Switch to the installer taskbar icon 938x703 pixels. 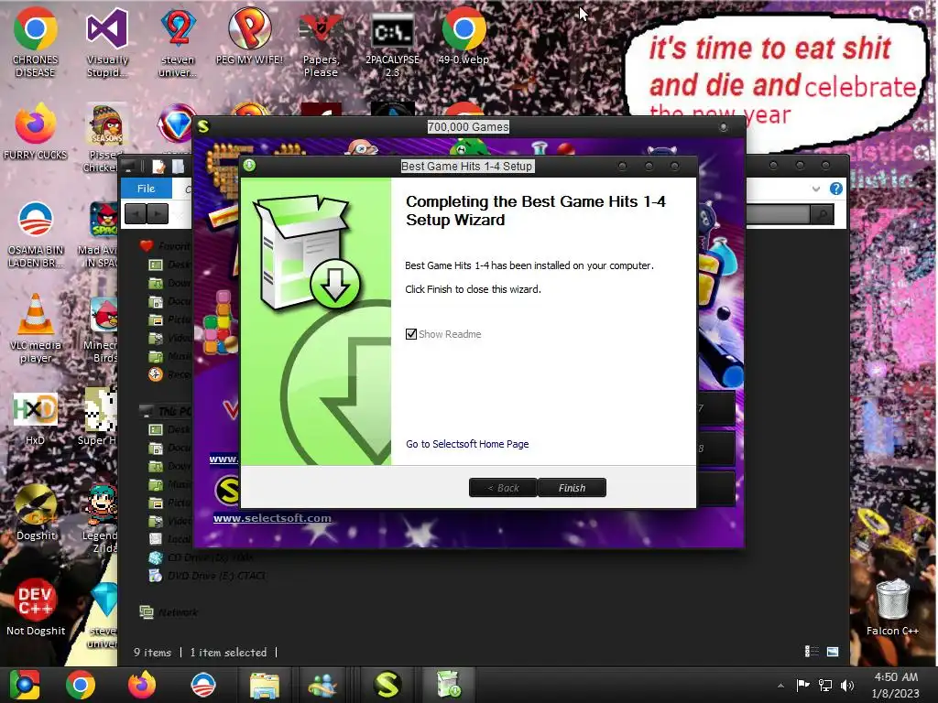tap(449, 685)
